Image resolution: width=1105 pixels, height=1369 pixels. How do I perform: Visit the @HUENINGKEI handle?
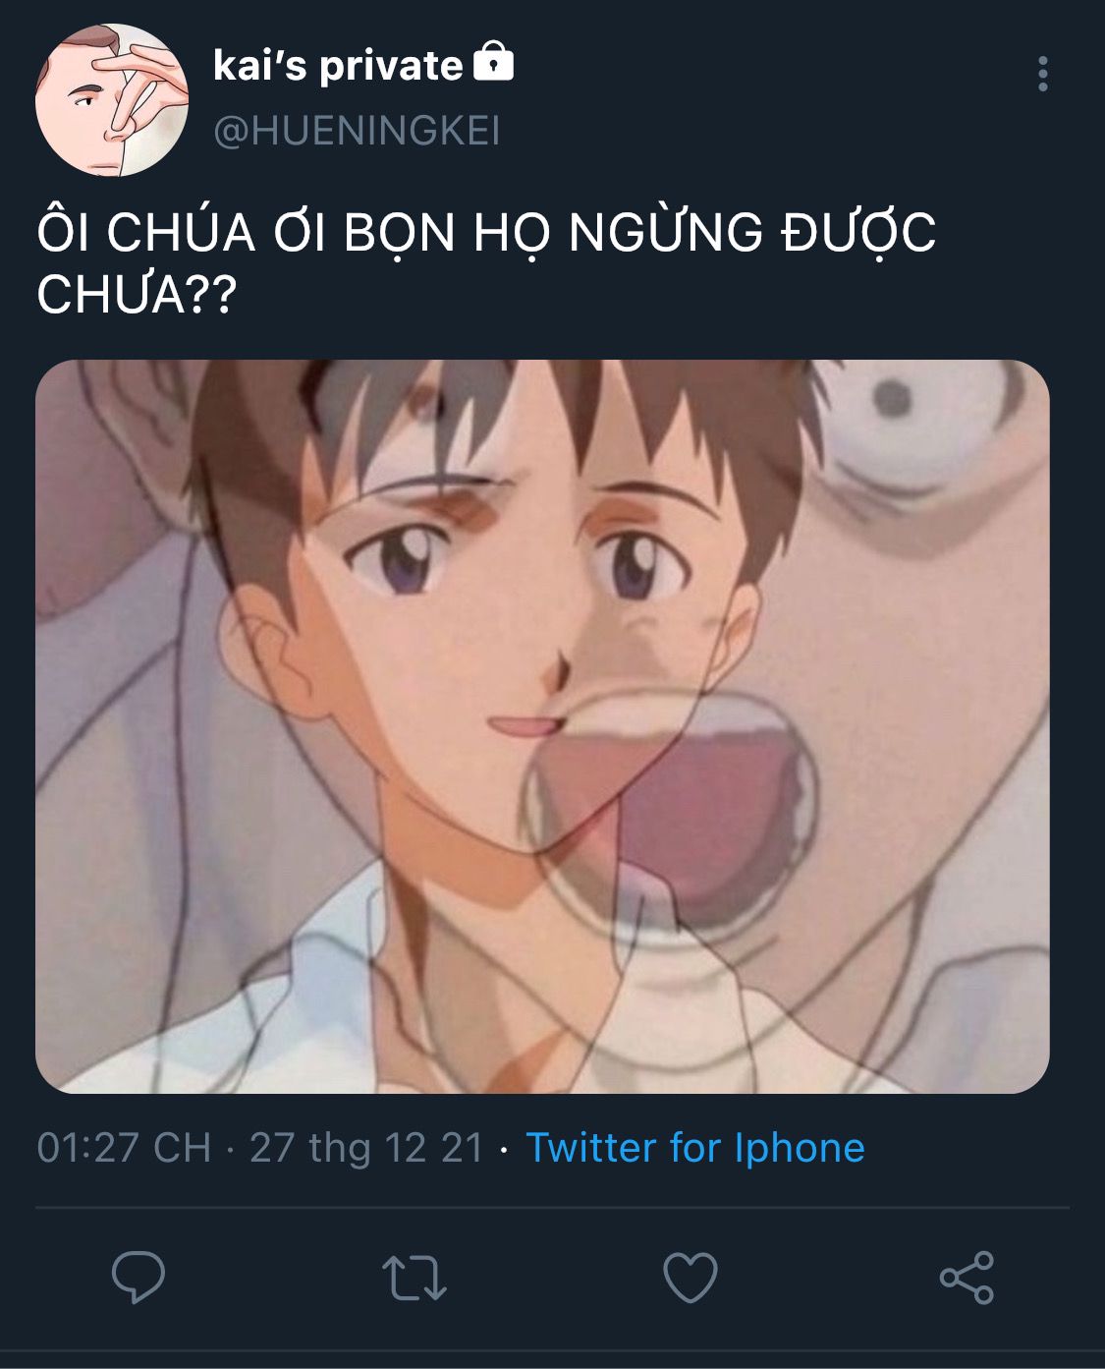tap(357, 131)
